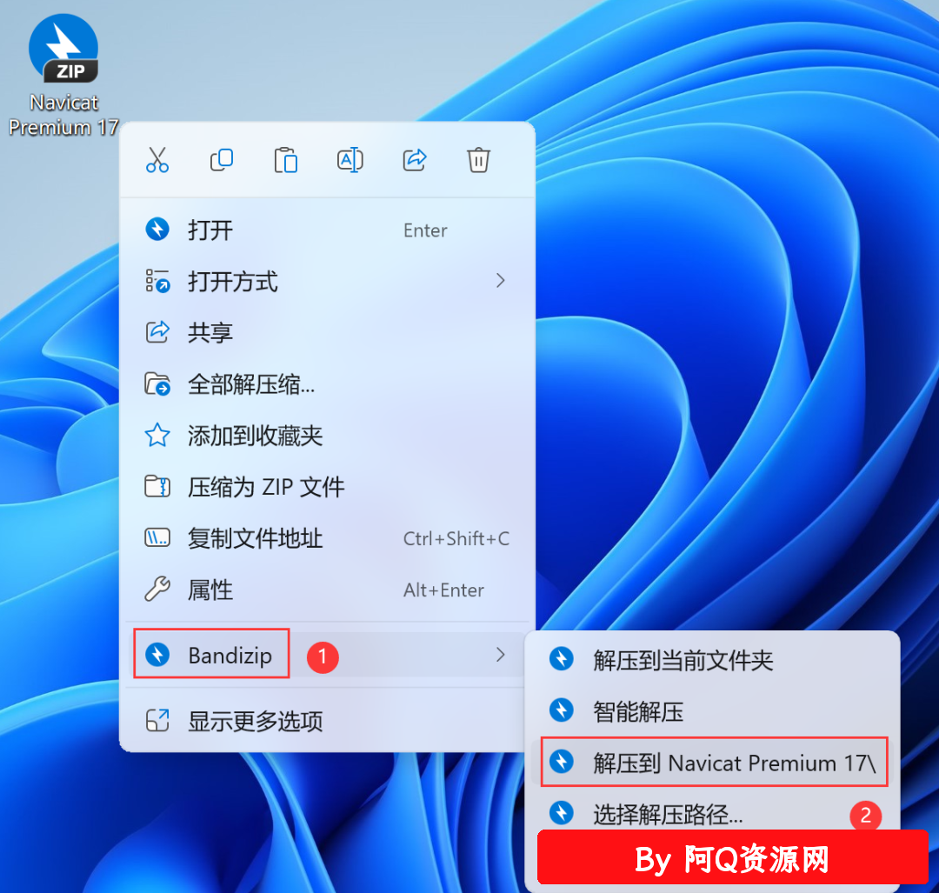Click the Rename icon
This screenshot has height=893, width=939.
[x=350, y=161]
